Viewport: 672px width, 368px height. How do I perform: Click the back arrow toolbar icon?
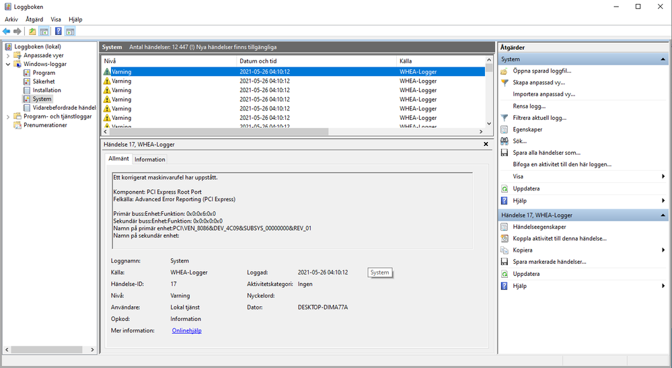click(x=7, y=32)
